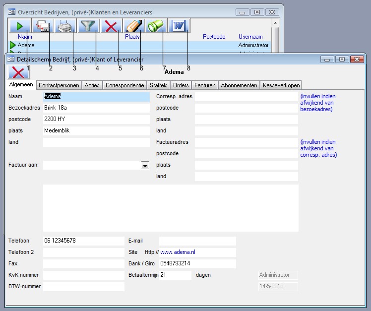Click the Betaaltermijn field with 21

175,275
